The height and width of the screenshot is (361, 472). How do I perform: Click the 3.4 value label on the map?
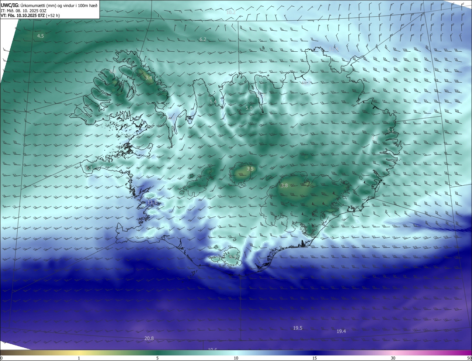148,78
